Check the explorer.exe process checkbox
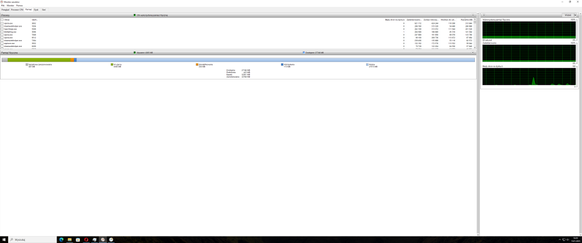The height and width of the screenshot is (243, 582). pos(2,43)
